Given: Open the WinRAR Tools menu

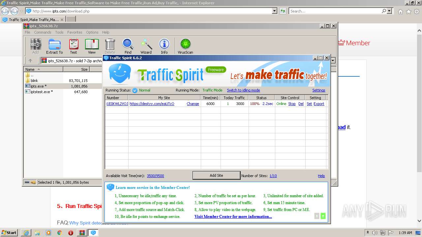Looking at the screenshot, I should [59, 32].
